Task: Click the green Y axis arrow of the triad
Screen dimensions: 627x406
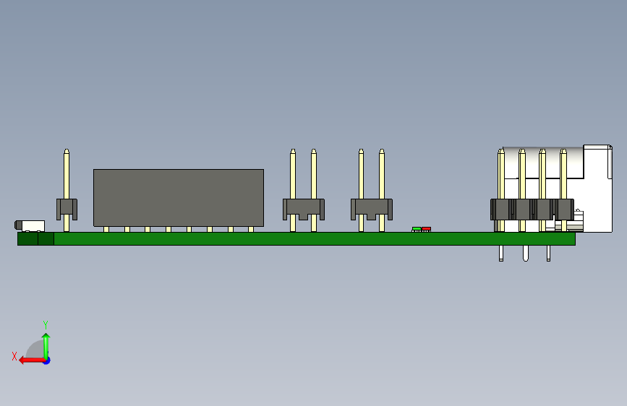Action: pyautogui.click(x=46, y=345)
